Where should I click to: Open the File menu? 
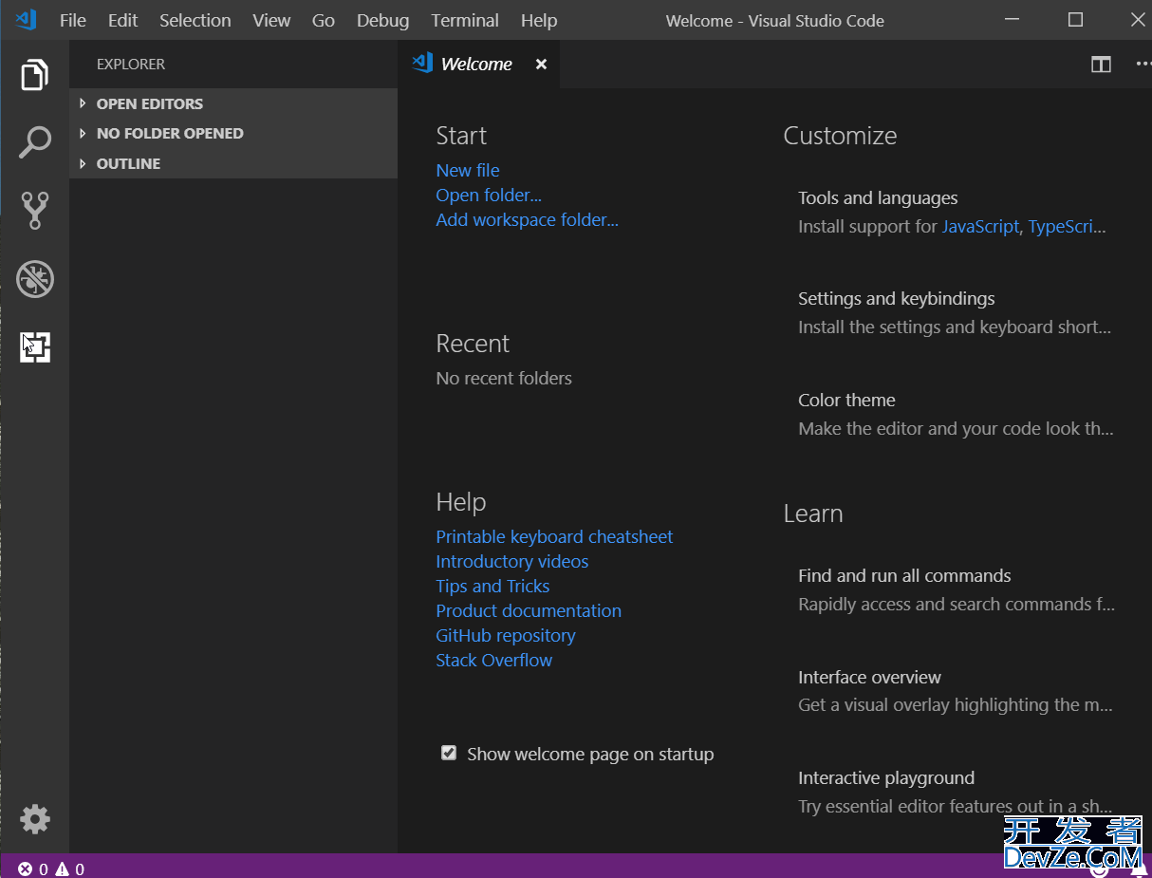(73, 20)
